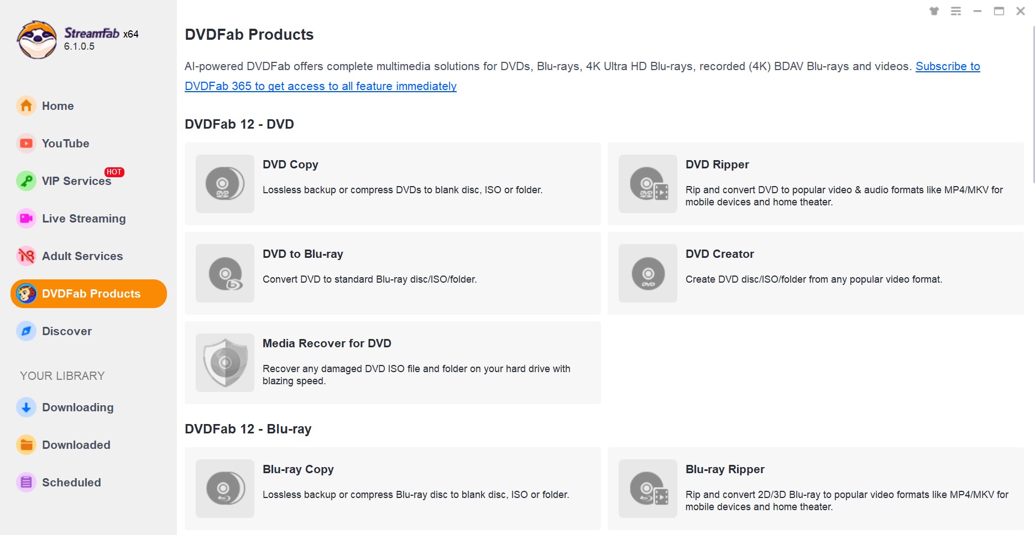Open the DVD Ripper title

[717, 165]
